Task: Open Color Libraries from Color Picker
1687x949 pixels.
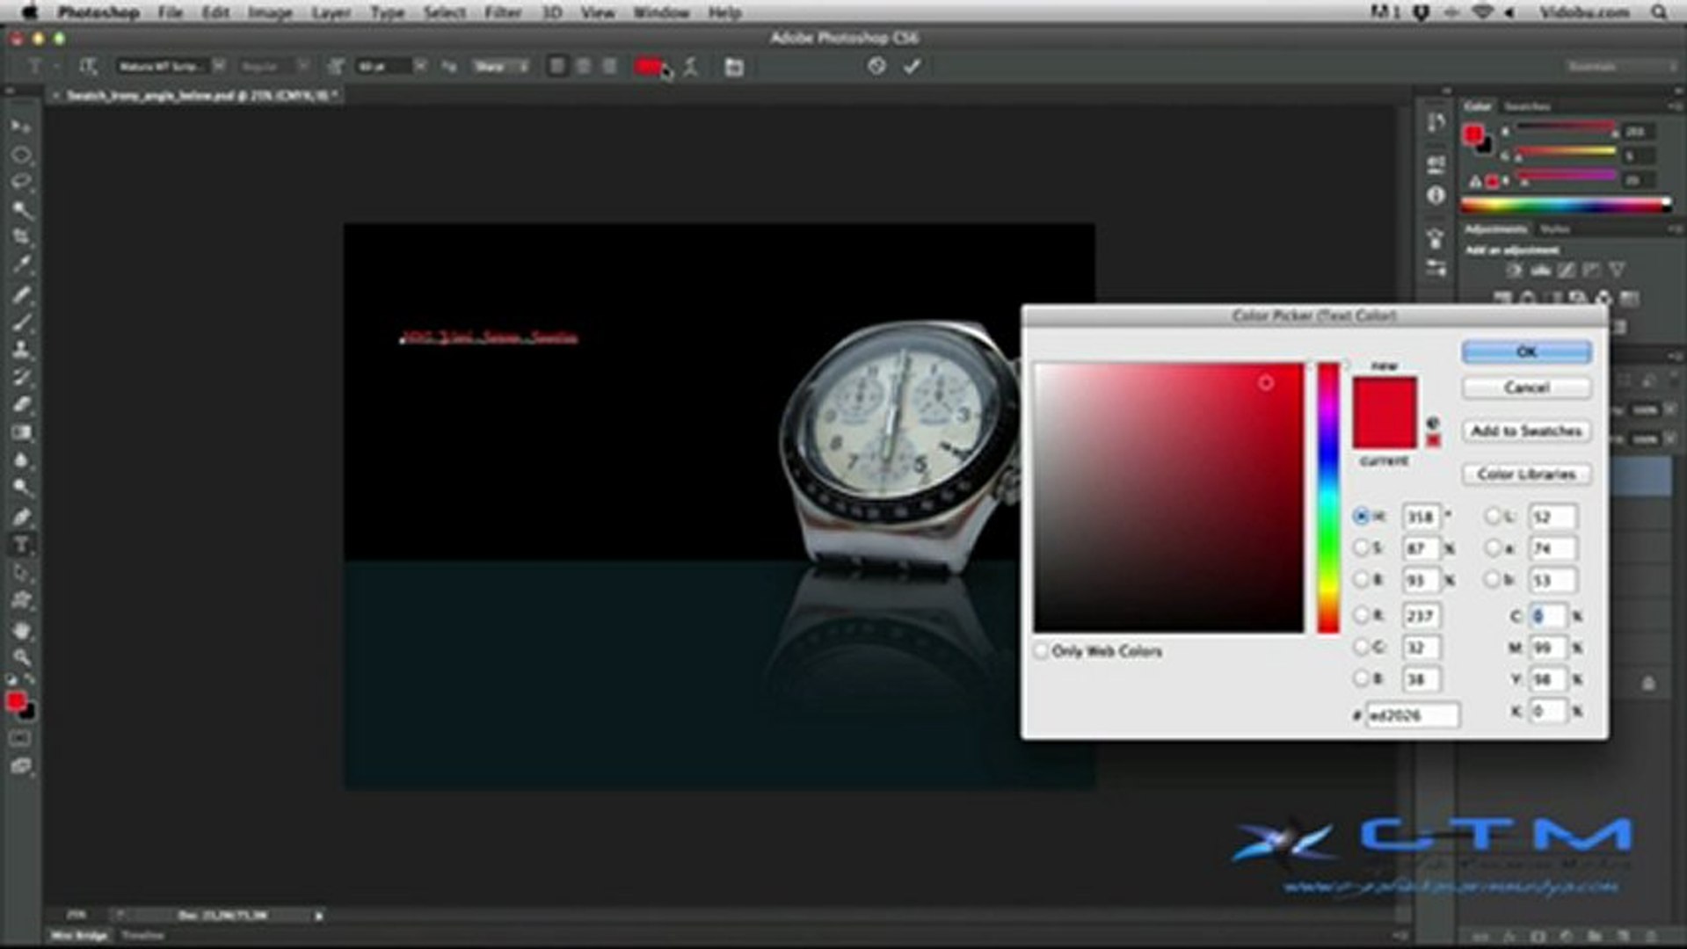Action: coord(1526,474)
